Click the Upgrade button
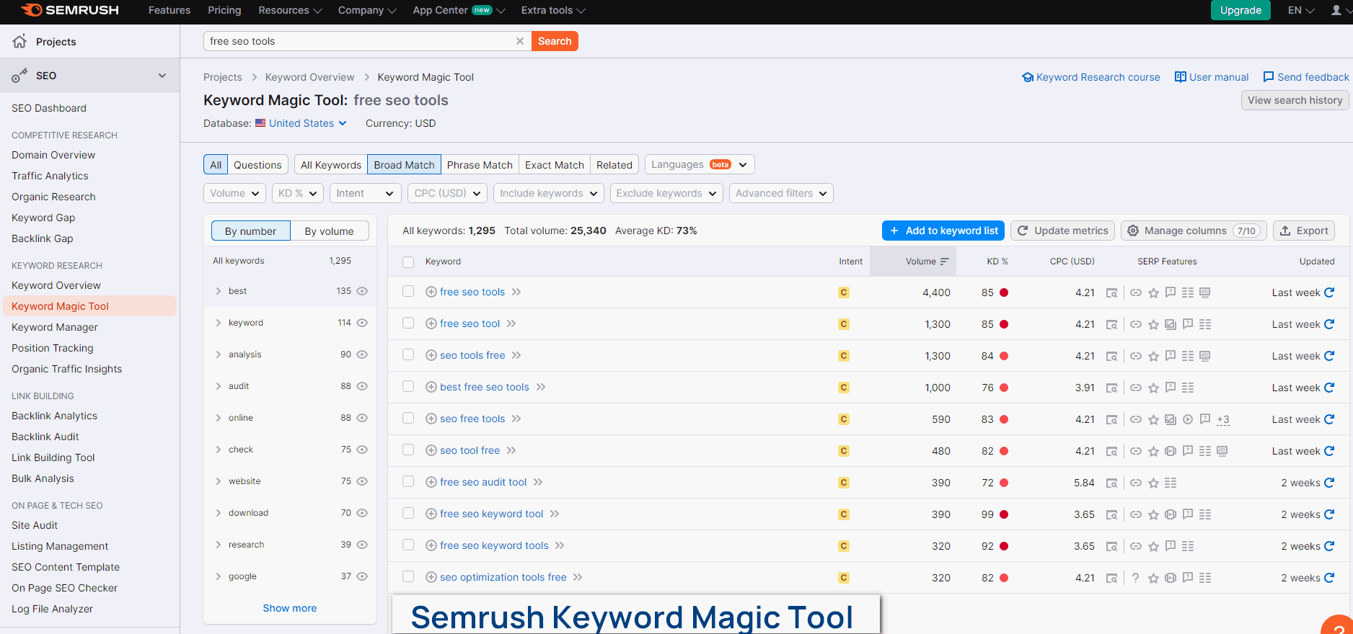The image size is (1353, 634). click(x=1240, y=10)
